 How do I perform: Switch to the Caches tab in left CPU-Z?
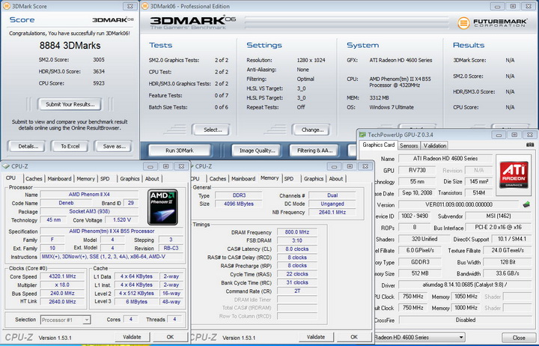[x=34, y=179]
